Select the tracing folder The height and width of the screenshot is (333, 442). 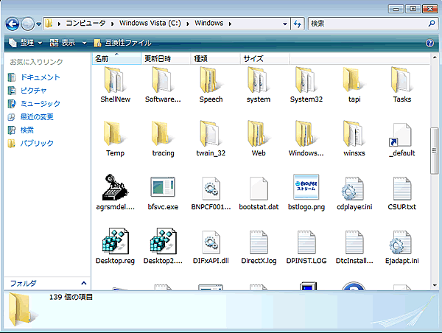[x=163, y=139]
